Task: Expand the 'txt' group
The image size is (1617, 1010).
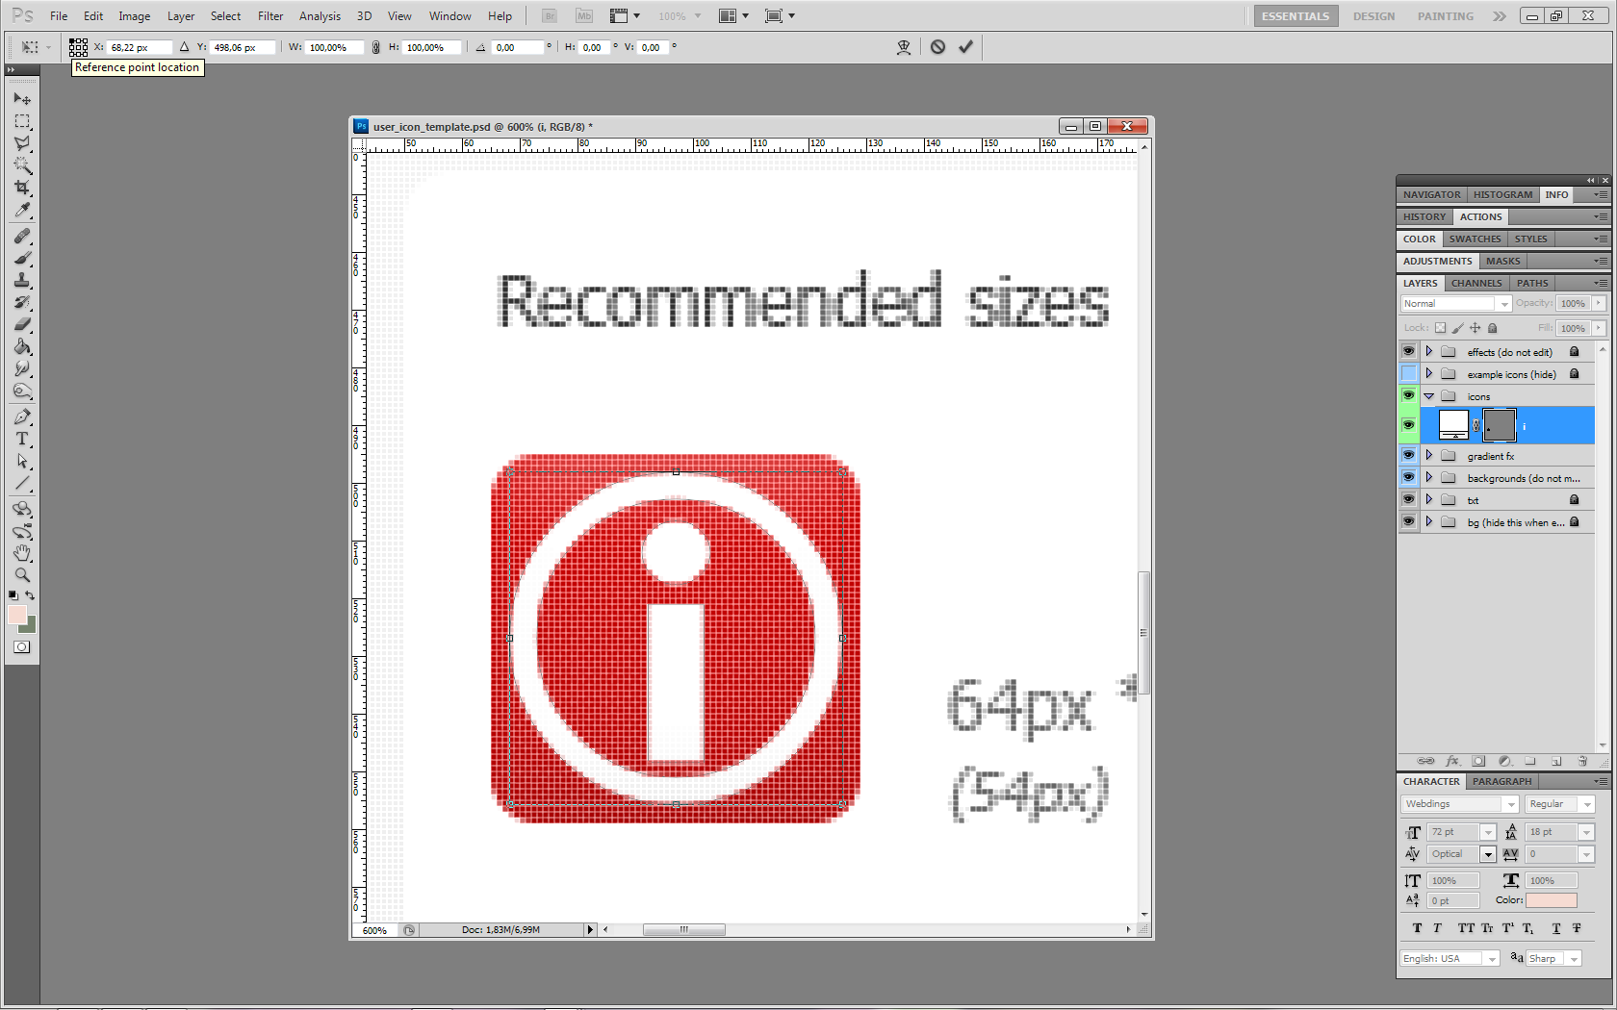Action: [x=1429, y=499]
